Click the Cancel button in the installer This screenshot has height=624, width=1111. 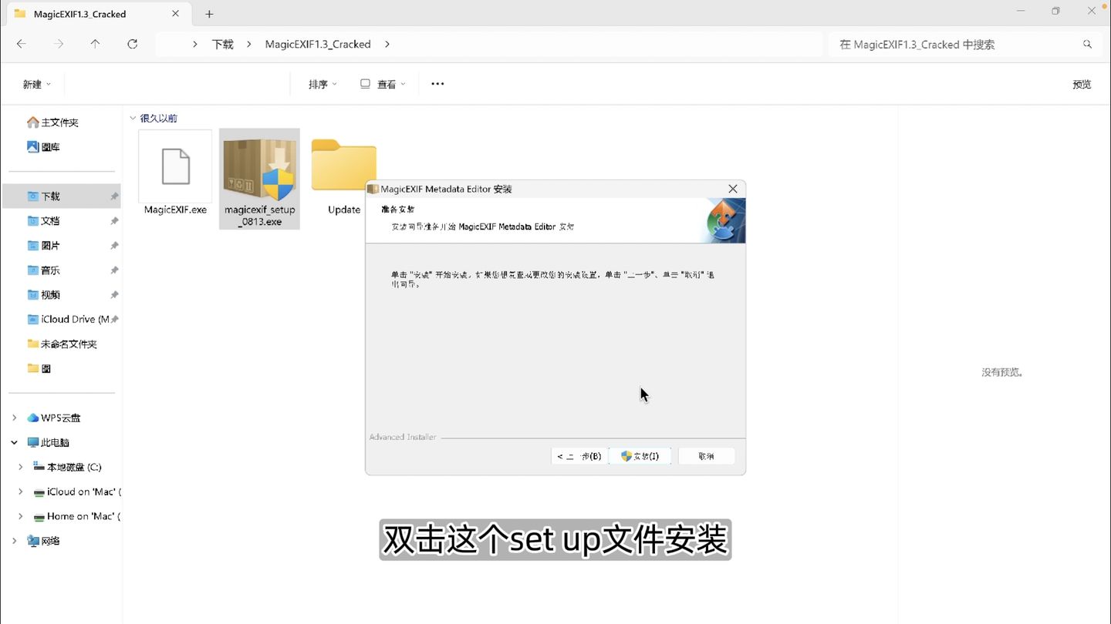[x=706, y=456]
